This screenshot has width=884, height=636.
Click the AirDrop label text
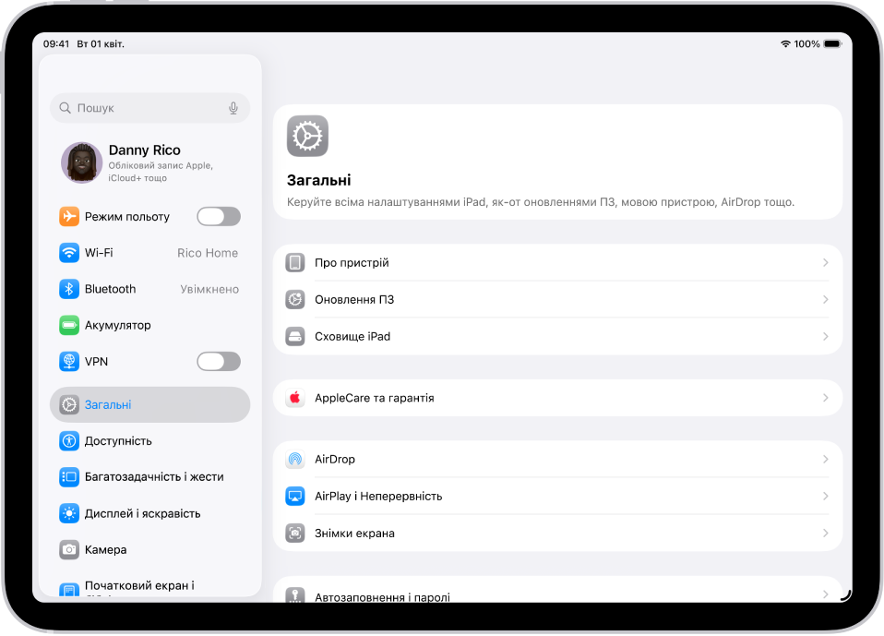click(x=335, y=460)
